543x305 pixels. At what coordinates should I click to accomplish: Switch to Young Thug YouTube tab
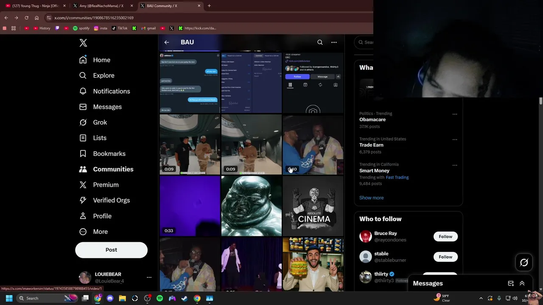tap(36, 6)
